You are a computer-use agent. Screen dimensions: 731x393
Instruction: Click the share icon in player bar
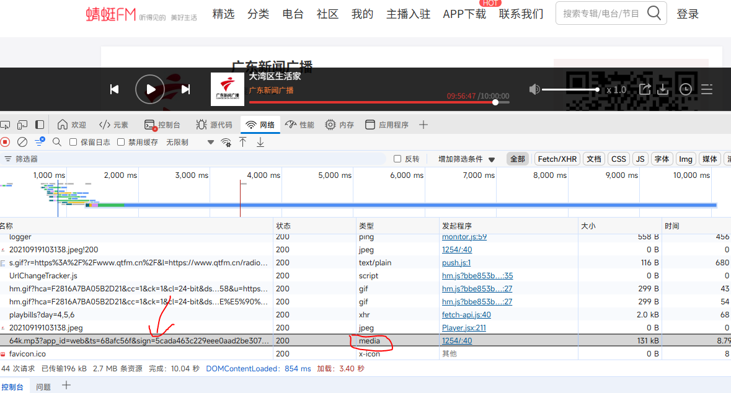pos(645,90)
